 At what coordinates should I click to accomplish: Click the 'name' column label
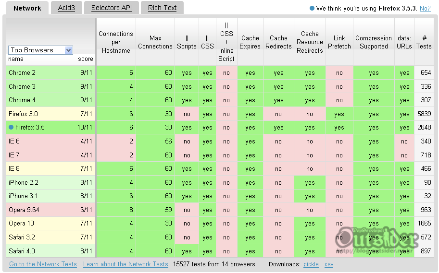click(x=16, y=59)
